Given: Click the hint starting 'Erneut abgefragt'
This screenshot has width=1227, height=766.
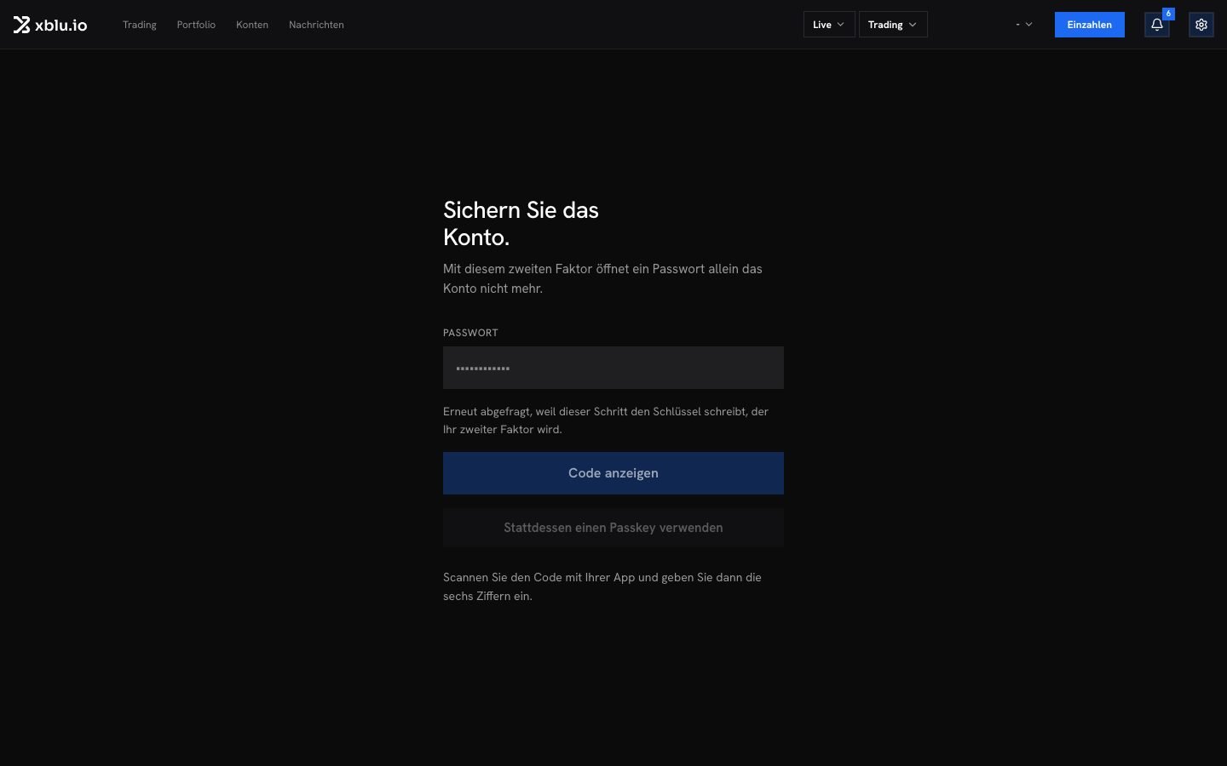Looking at the screenshot, I should pos(606,420).
